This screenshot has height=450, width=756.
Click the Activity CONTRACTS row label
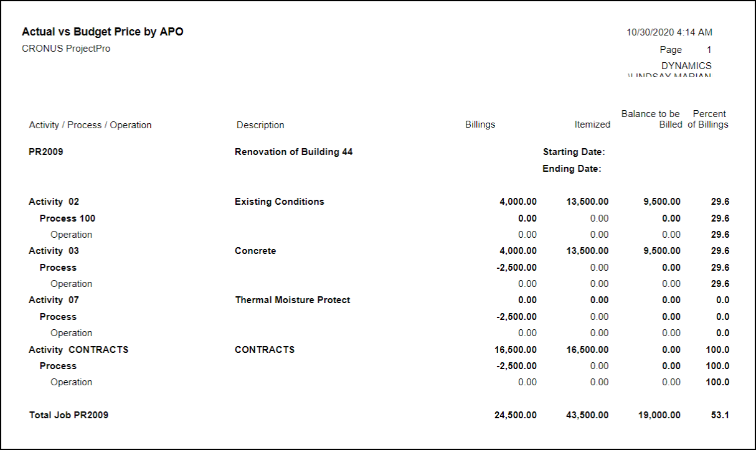tap(78, 350)
